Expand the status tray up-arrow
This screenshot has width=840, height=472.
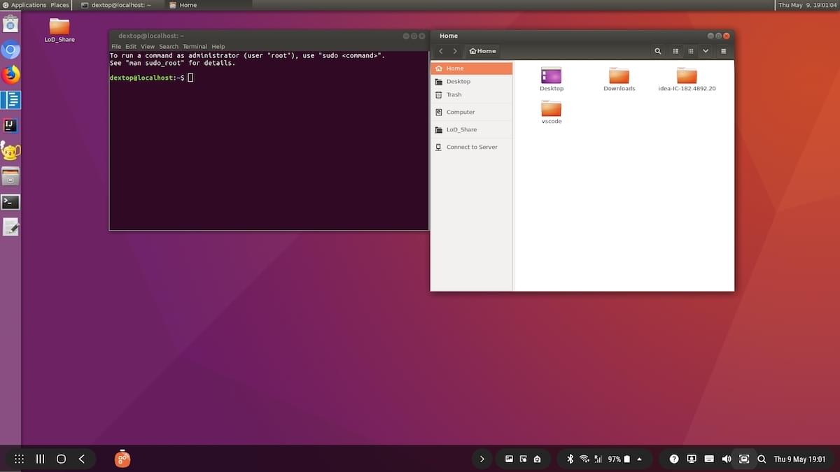click(x=639, y=459)
